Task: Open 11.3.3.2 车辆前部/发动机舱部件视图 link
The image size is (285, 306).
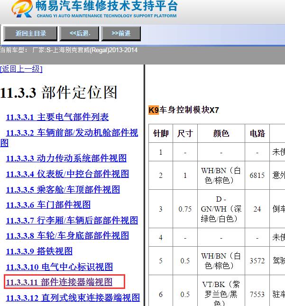Action: tap(69, 138)
